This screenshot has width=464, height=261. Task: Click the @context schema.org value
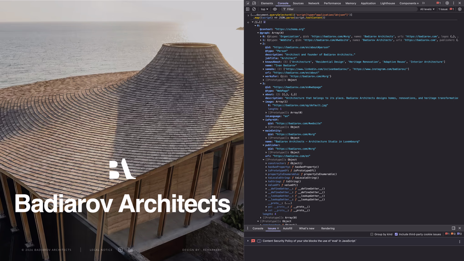point(290,29)
